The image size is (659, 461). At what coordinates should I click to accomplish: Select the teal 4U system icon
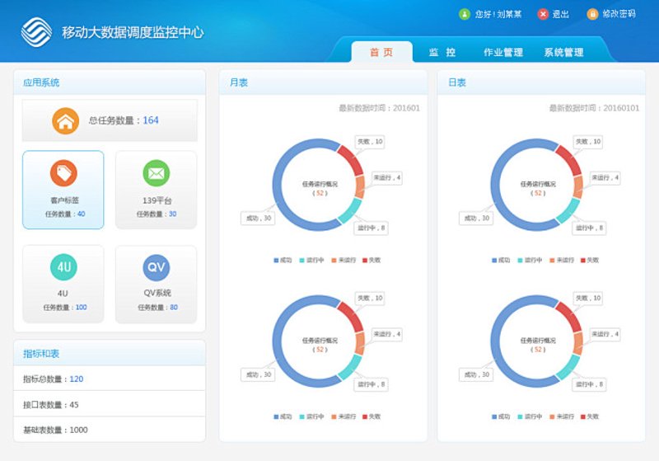(x=63, y=267)
